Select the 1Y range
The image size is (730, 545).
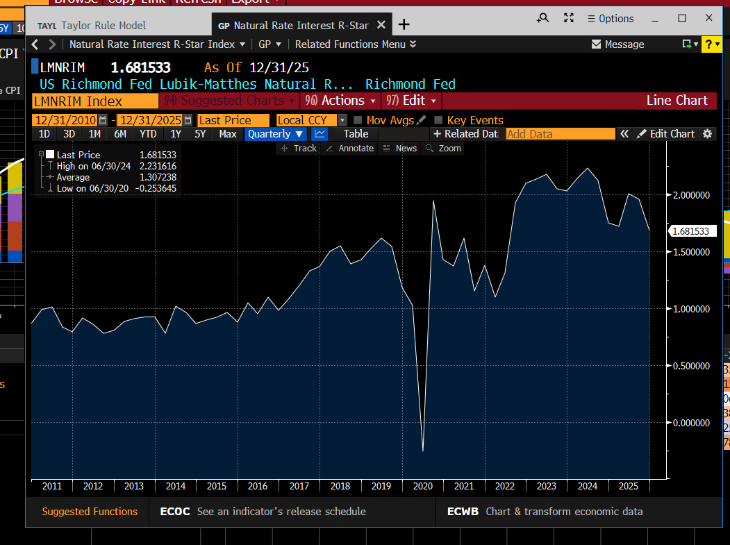176,134
